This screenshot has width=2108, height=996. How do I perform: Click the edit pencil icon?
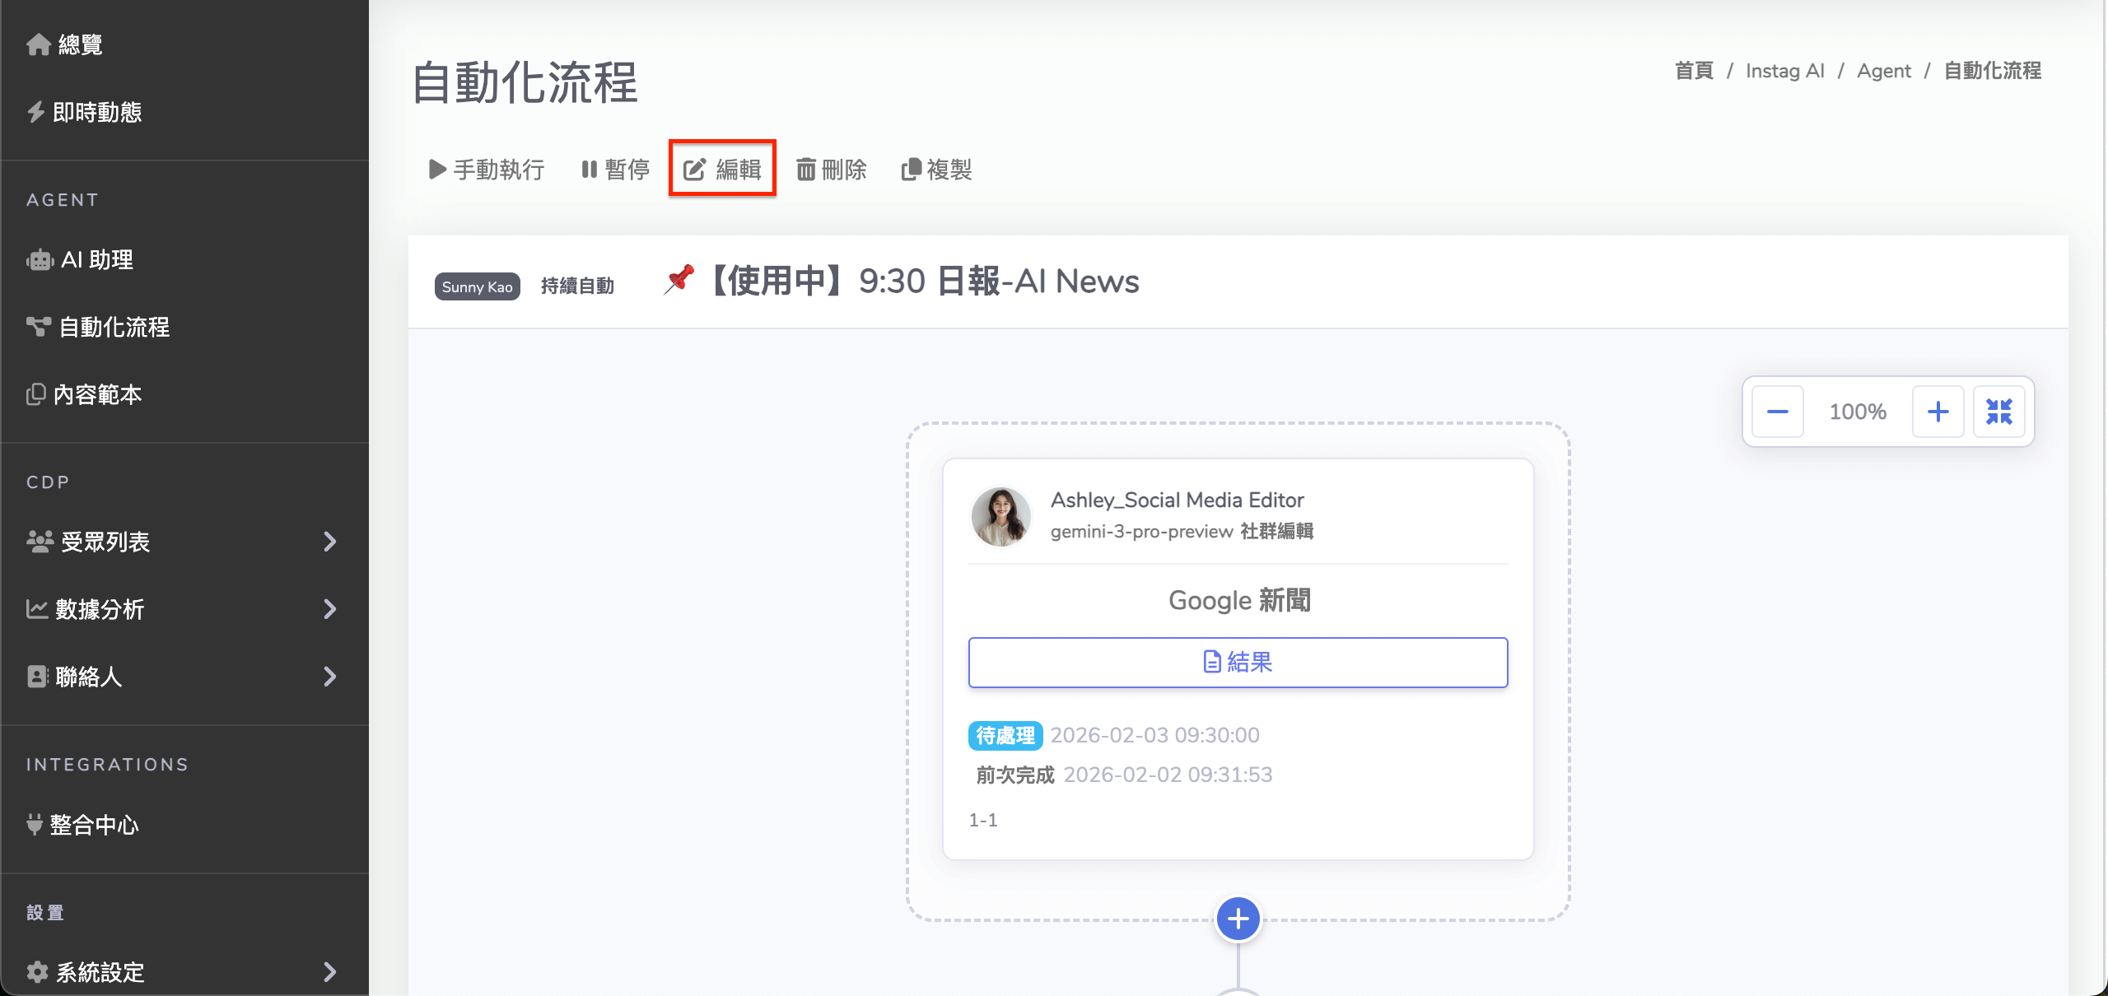click(x=694, y=170)
